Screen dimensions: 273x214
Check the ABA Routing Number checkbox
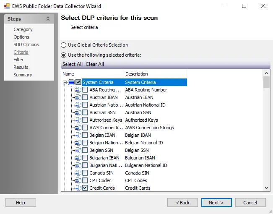coord(85,90)
